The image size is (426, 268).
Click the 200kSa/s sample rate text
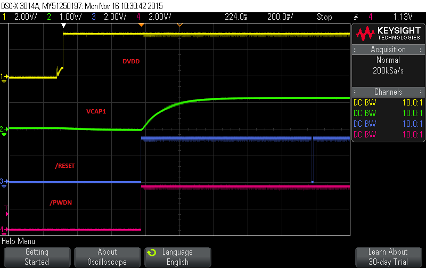click(x=388, y=71)
